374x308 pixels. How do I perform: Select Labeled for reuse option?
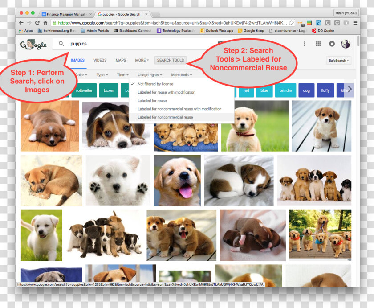(182, 101)
